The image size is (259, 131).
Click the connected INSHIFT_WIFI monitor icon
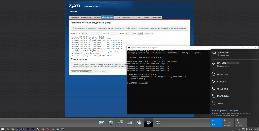pyautogui.click(x=214, y=53)
